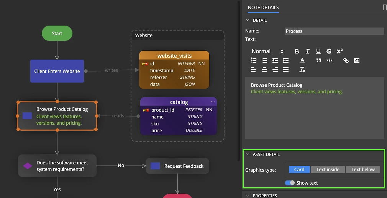387x198 pixels.
Task: Select the Text inside graphics type
Action: coord(328,169)
